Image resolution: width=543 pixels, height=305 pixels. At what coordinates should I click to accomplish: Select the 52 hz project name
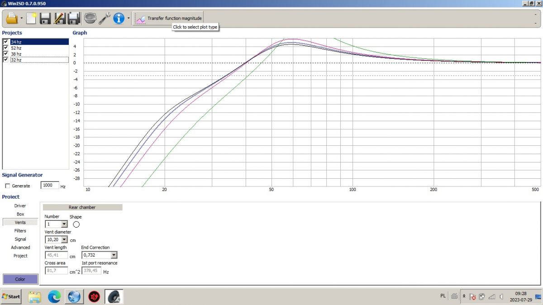point(16,48)
